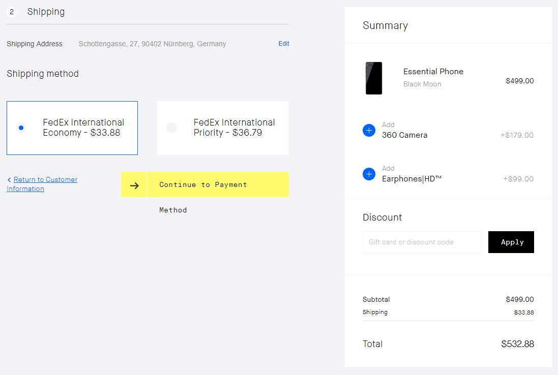Click the Essential Phone product title
The image size is (558, 375).
coord(433,72)
